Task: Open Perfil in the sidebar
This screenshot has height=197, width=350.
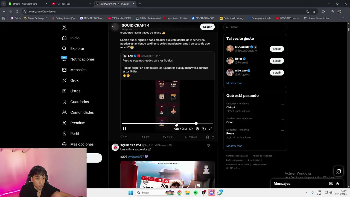Action: (x=71, y=134)
